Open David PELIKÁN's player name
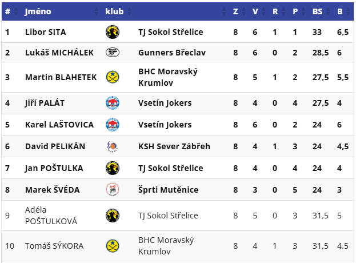The height and width of the screenshot is (263, 356). coord(55,146)
